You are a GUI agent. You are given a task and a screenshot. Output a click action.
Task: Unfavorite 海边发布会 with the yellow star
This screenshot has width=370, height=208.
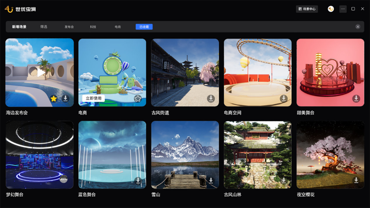point(53,99)
